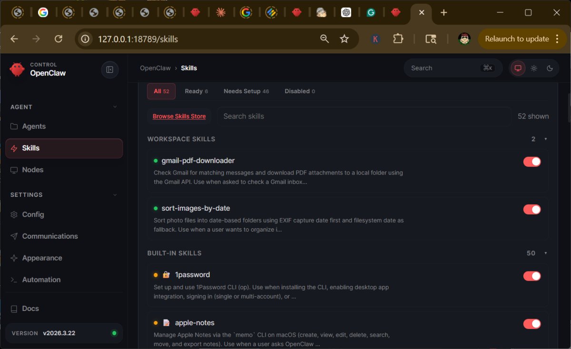
Task: Switch to dark theme moon icon
Action: pyautogui.click(x=550, y=68)
